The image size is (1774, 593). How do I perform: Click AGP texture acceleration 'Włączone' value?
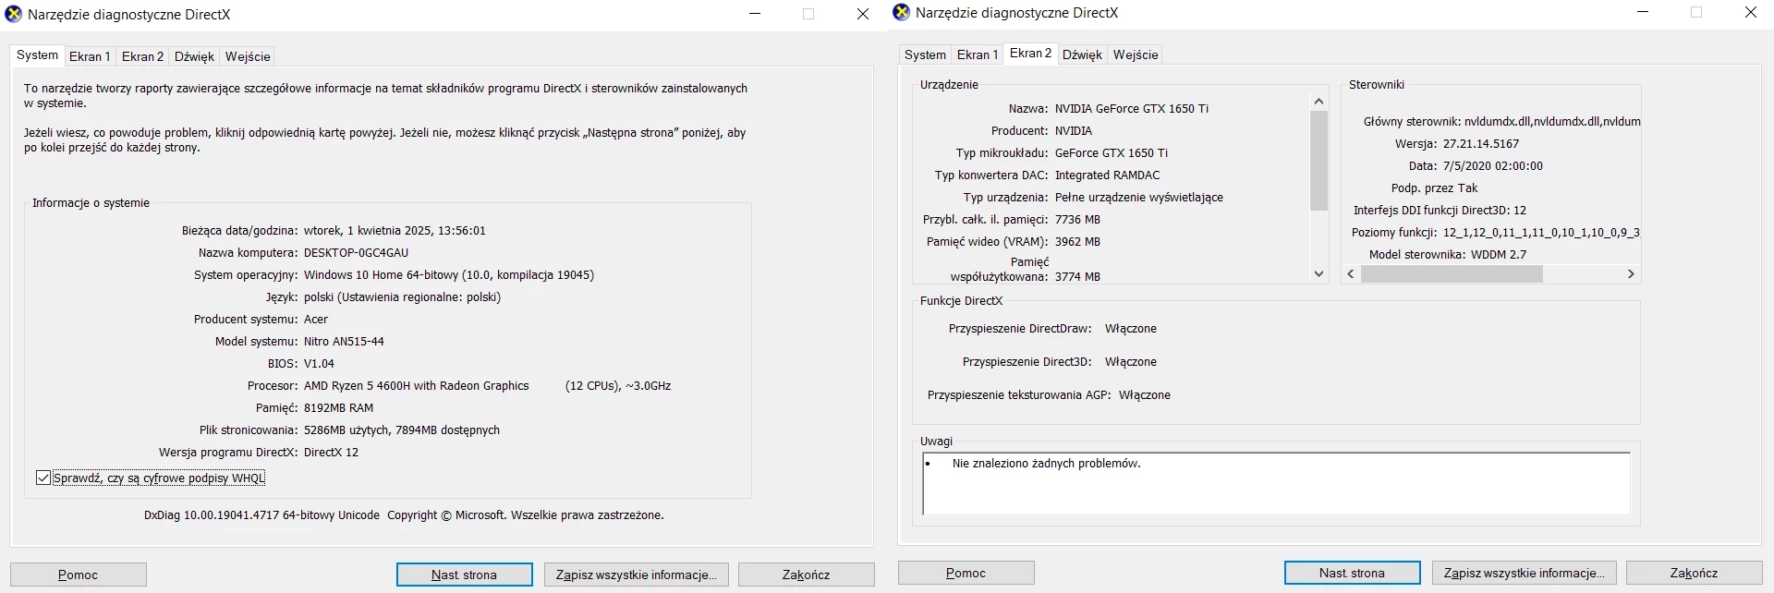(1145, 394)
